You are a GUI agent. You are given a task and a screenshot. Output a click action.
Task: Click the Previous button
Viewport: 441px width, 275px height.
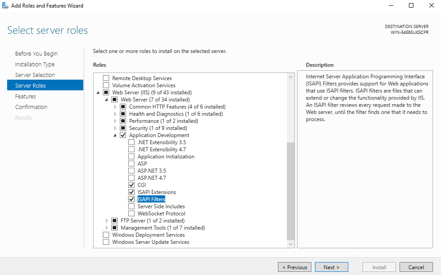294,267
